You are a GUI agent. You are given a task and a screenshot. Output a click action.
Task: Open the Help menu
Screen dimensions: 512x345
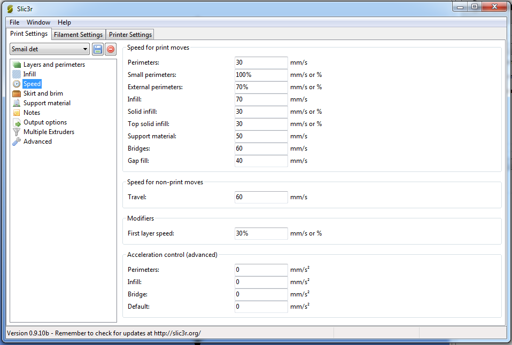coord(64,22)
